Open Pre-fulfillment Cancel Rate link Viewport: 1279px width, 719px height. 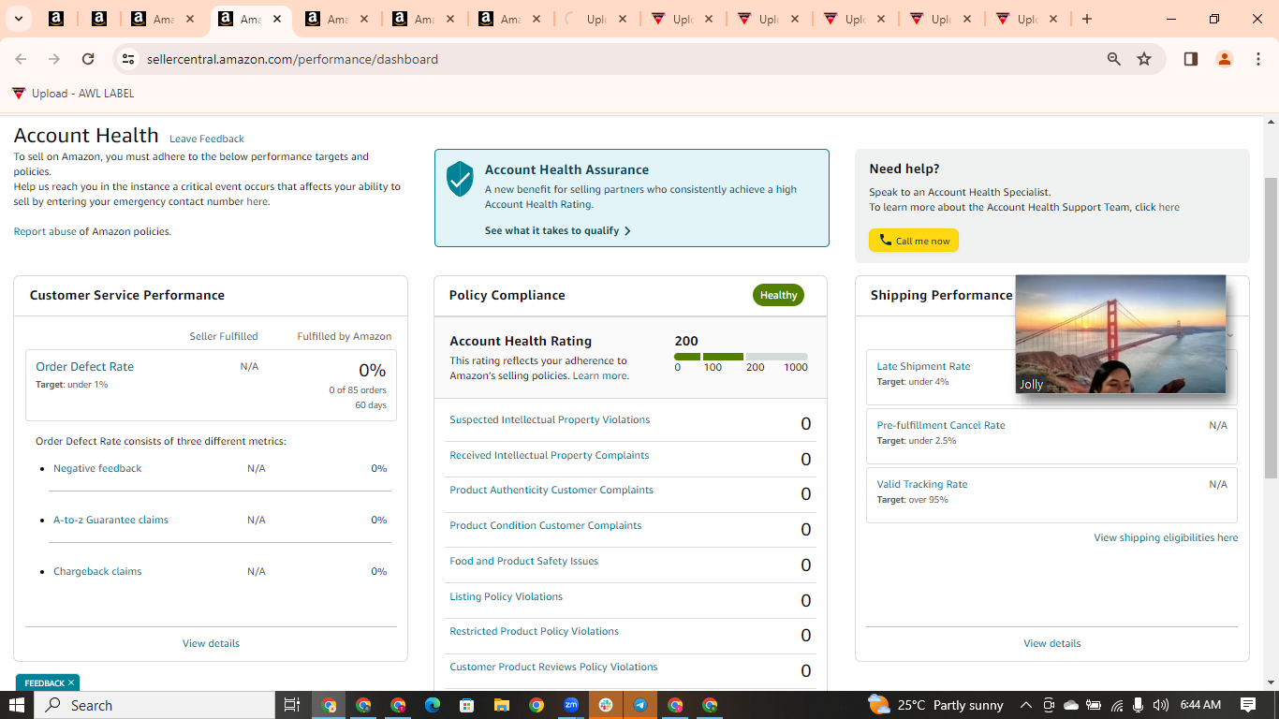coord(941,425)
